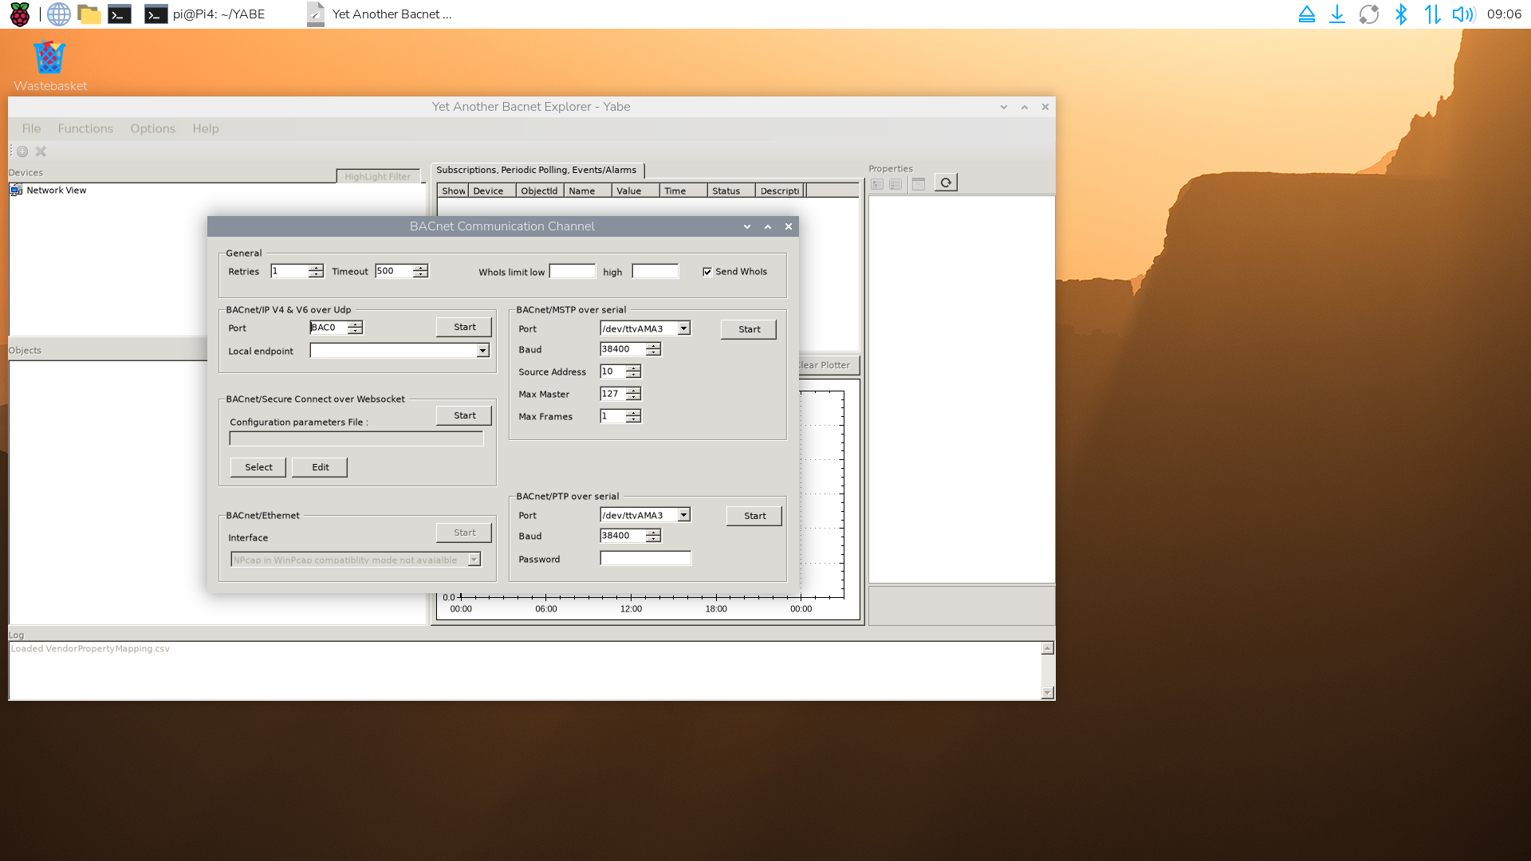1531x861 pixels.
Task: Toggle the Send WhoIs checkbox
Action: 707,272
